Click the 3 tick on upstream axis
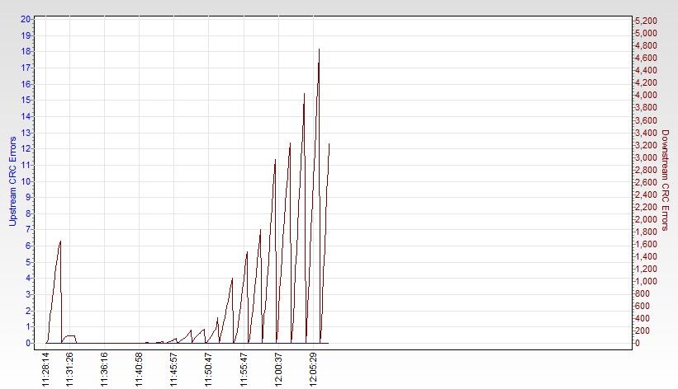Viewport: 678px width, 389px height. (x=28, y=294)
